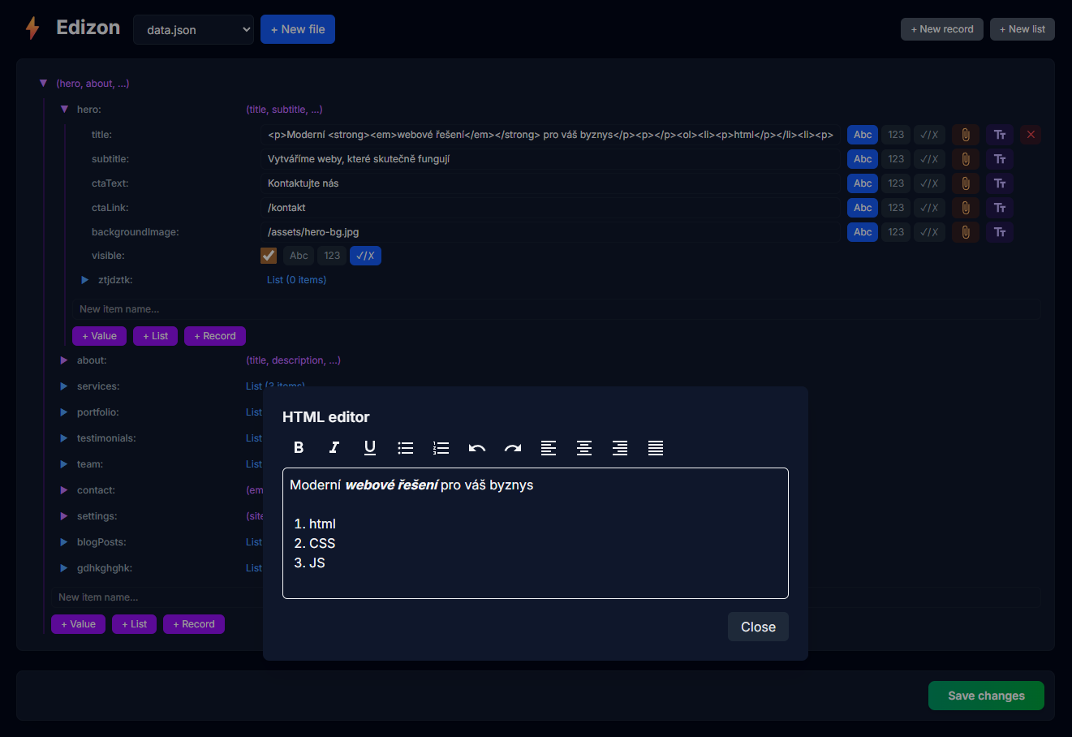Open the rich text editor for ctaText
The width and height of the screenshot is (1072, 737).
coord(999,183)
